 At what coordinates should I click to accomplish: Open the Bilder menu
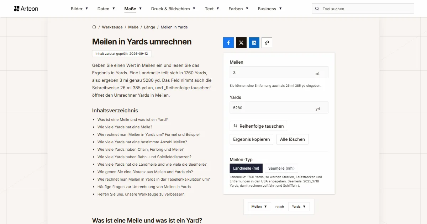(79, 9)
